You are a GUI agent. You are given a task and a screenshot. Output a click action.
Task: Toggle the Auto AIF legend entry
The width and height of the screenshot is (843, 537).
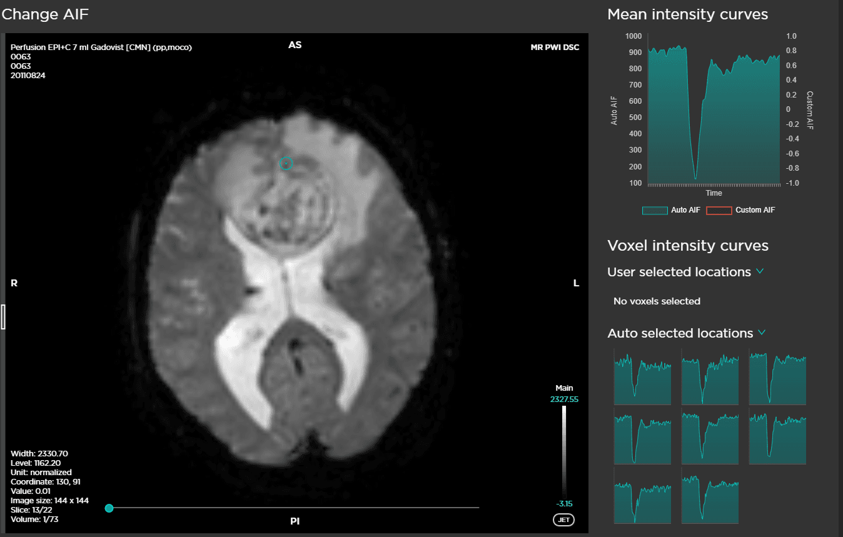click(x=671, y=210)
